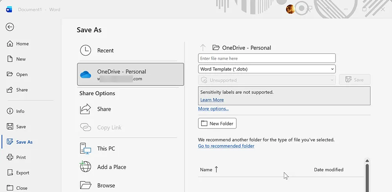Open the Browse folder icon
Image resolution: width=392 pixels, height=192 pixels.
[x=85, y=185]
